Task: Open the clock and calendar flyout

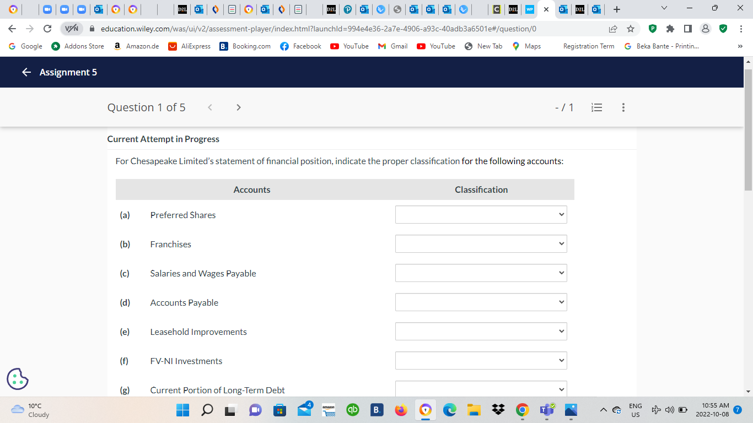Action: (x=712, y=410)
